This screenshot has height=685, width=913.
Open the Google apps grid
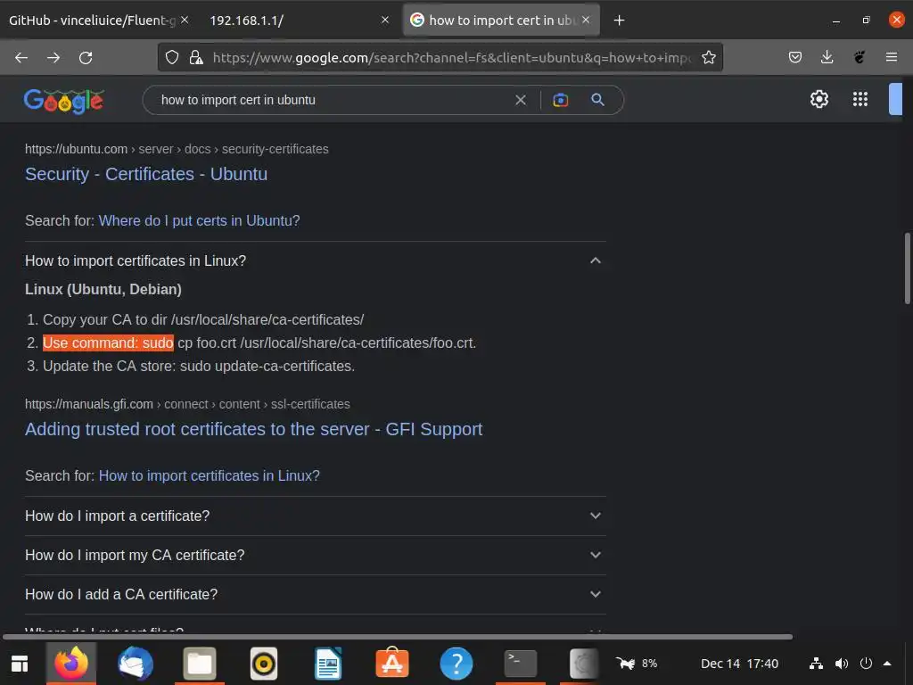(860, 99)
